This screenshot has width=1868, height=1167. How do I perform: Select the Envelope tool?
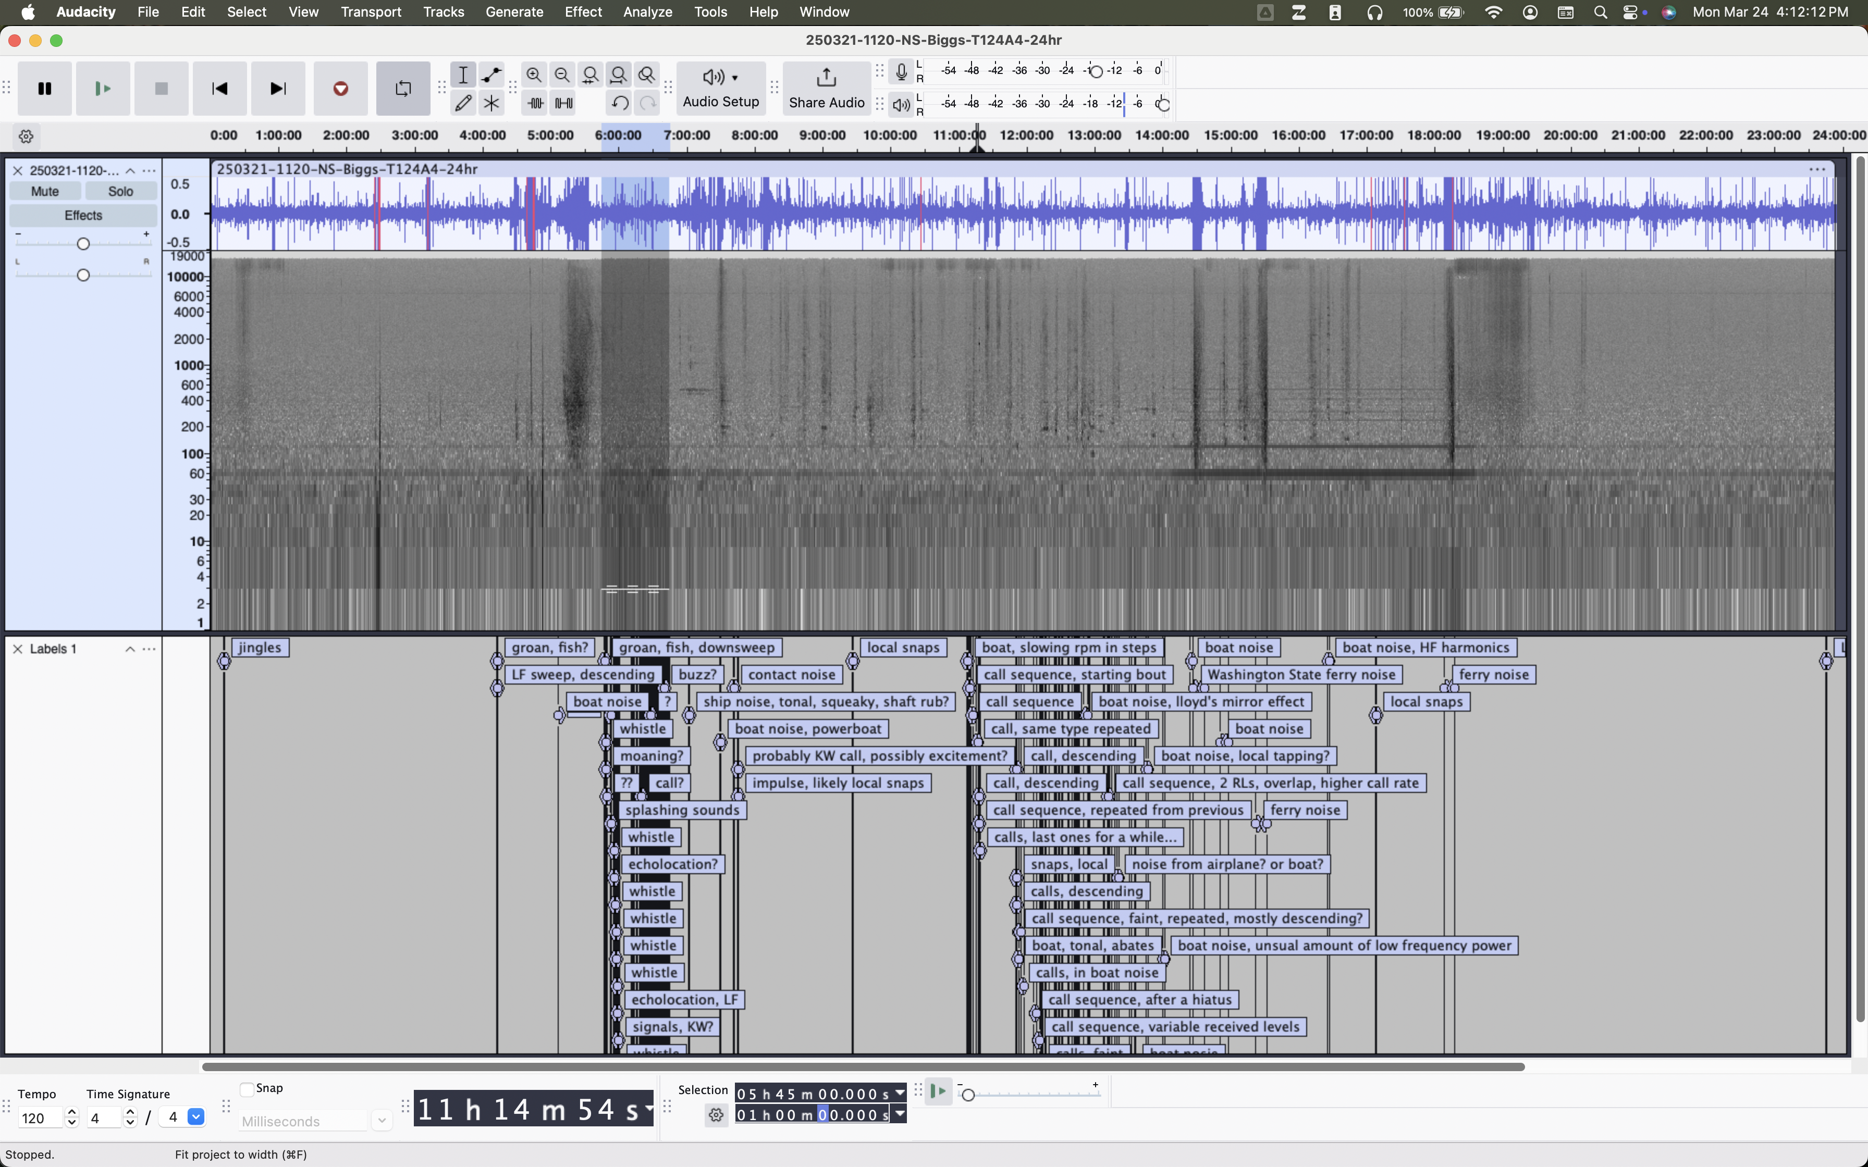point(491,75)
